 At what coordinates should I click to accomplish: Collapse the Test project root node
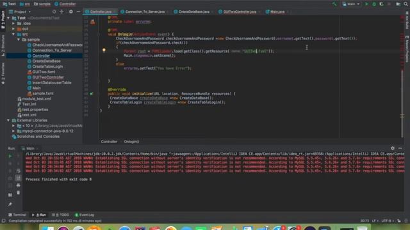pos(8,18)
